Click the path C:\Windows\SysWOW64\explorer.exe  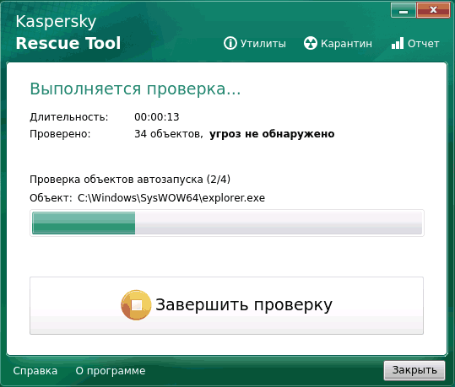click(171, 198)
